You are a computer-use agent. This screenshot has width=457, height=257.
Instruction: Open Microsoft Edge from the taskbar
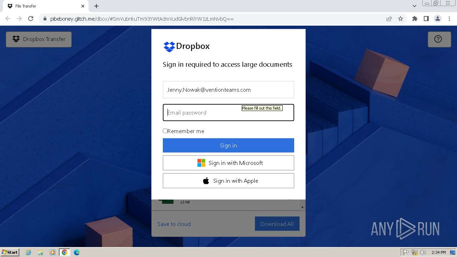pyautogui.click(x=77, y=252)
